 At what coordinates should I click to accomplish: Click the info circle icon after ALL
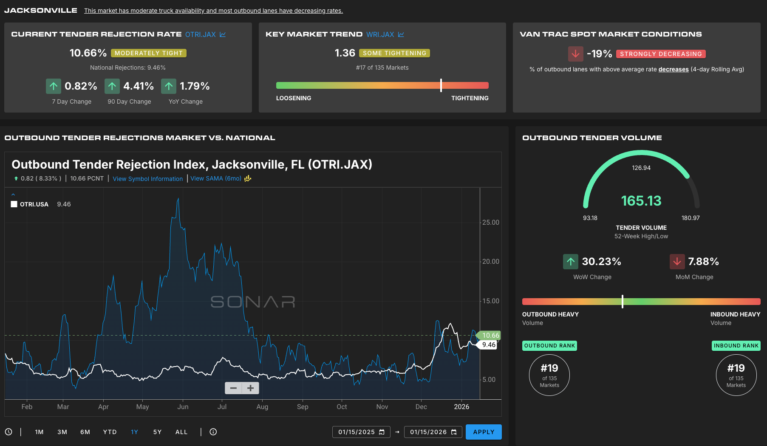click(x=213, y=432)
